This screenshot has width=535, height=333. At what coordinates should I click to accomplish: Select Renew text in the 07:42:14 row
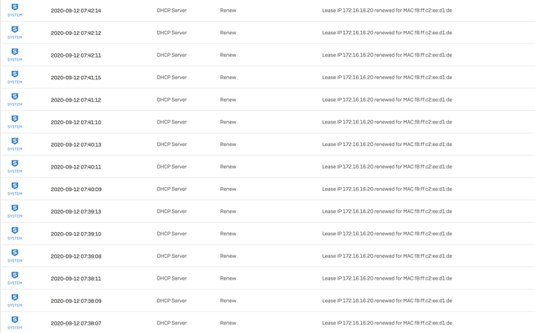228,10
